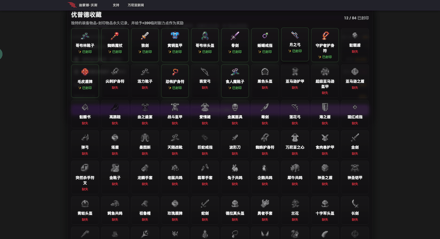
Task: Select the 骨剑 sealed item card
Action: [x=235, y=43]
